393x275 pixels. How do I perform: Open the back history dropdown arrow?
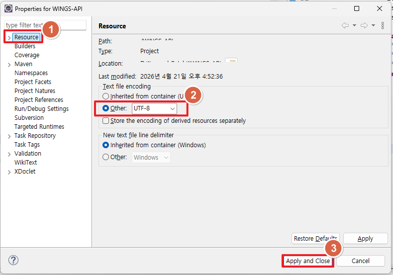(x=354, y=26)
